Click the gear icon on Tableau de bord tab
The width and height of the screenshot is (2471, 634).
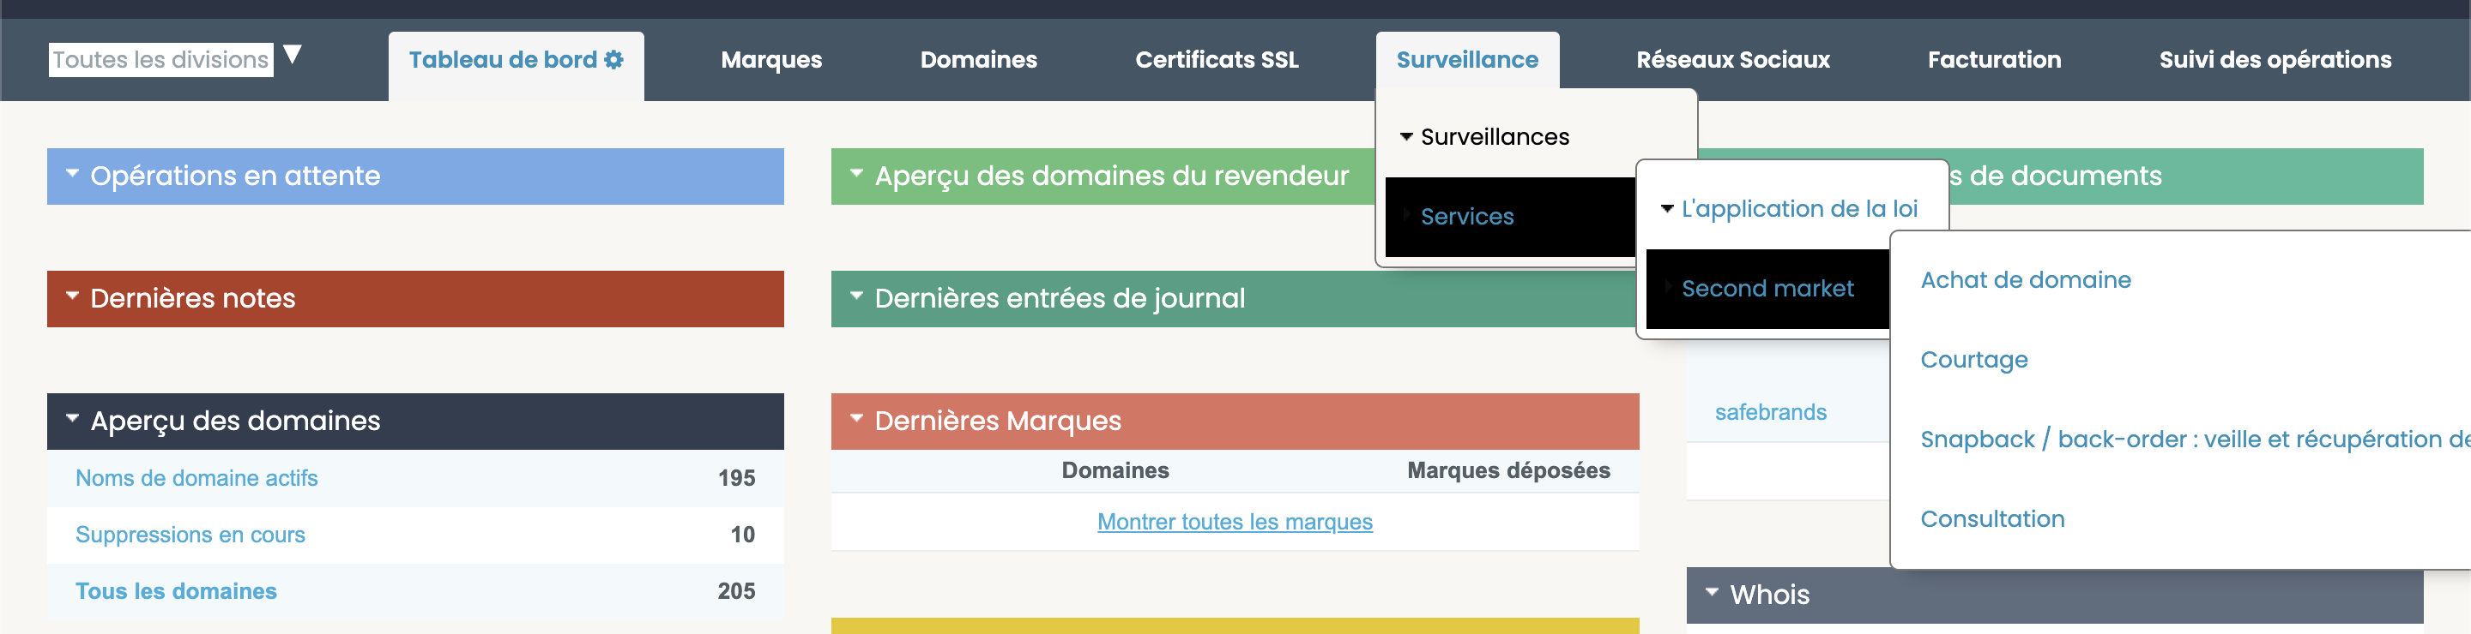[614, 59]
